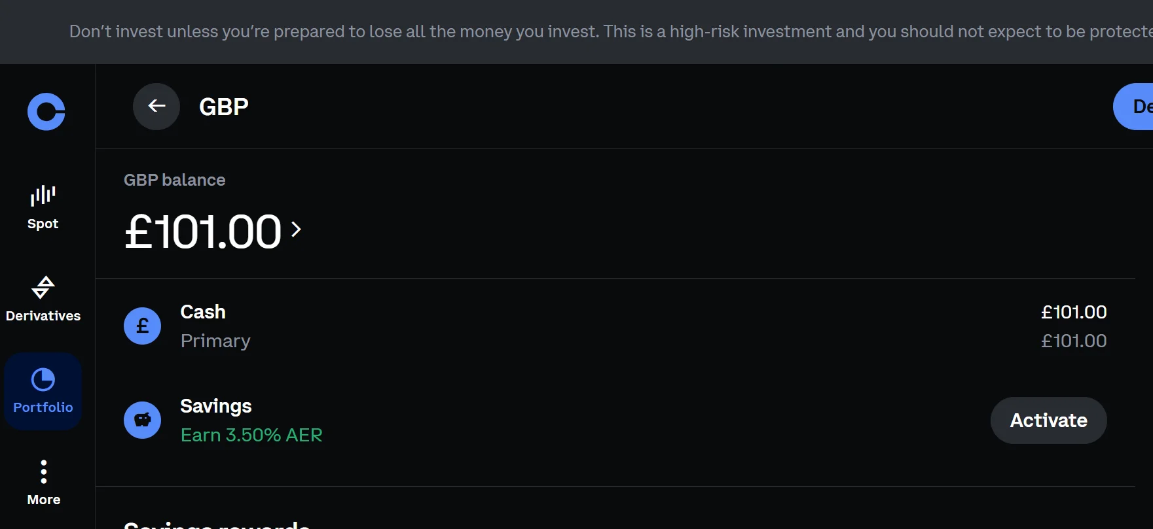
Task: Activate the Savings account
Action: point(1048,420)
